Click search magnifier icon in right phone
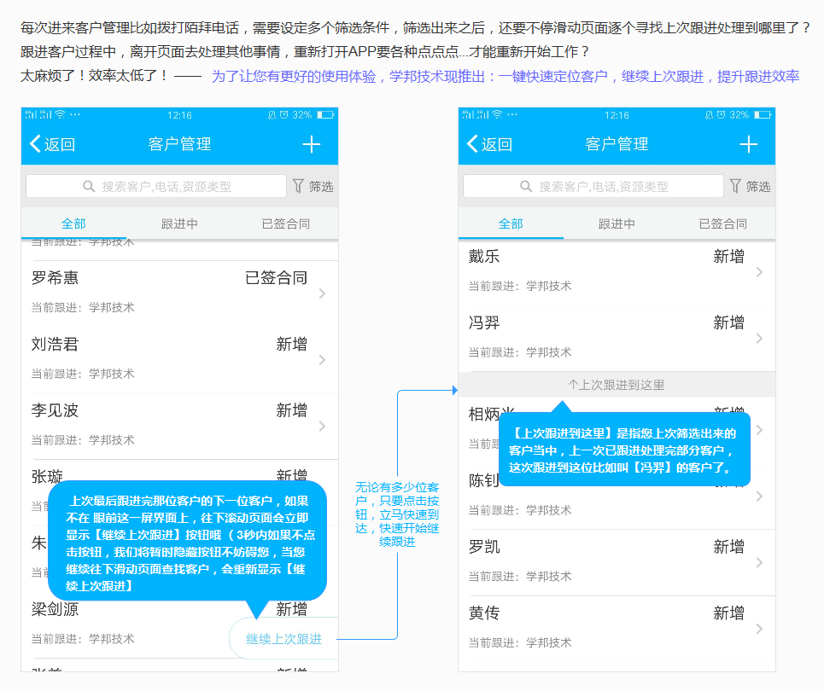 click(526, 187)
